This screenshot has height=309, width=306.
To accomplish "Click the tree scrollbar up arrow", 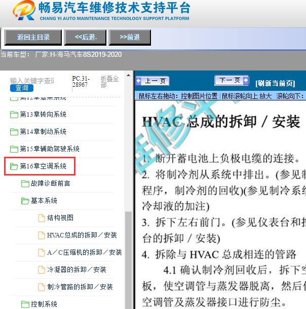I will point(128,75).
